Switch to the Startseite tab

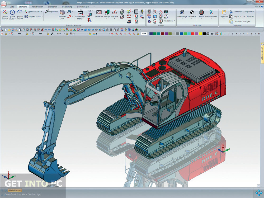coord(23,7)
